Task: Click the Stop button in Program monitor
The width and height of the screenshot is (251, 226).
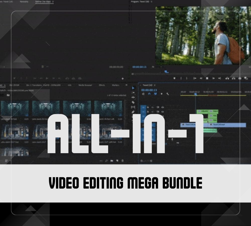Action: coord(207,78)
